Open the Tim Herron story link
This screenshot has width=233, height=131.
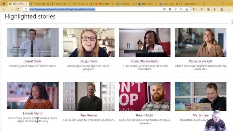tap(89, 115)
